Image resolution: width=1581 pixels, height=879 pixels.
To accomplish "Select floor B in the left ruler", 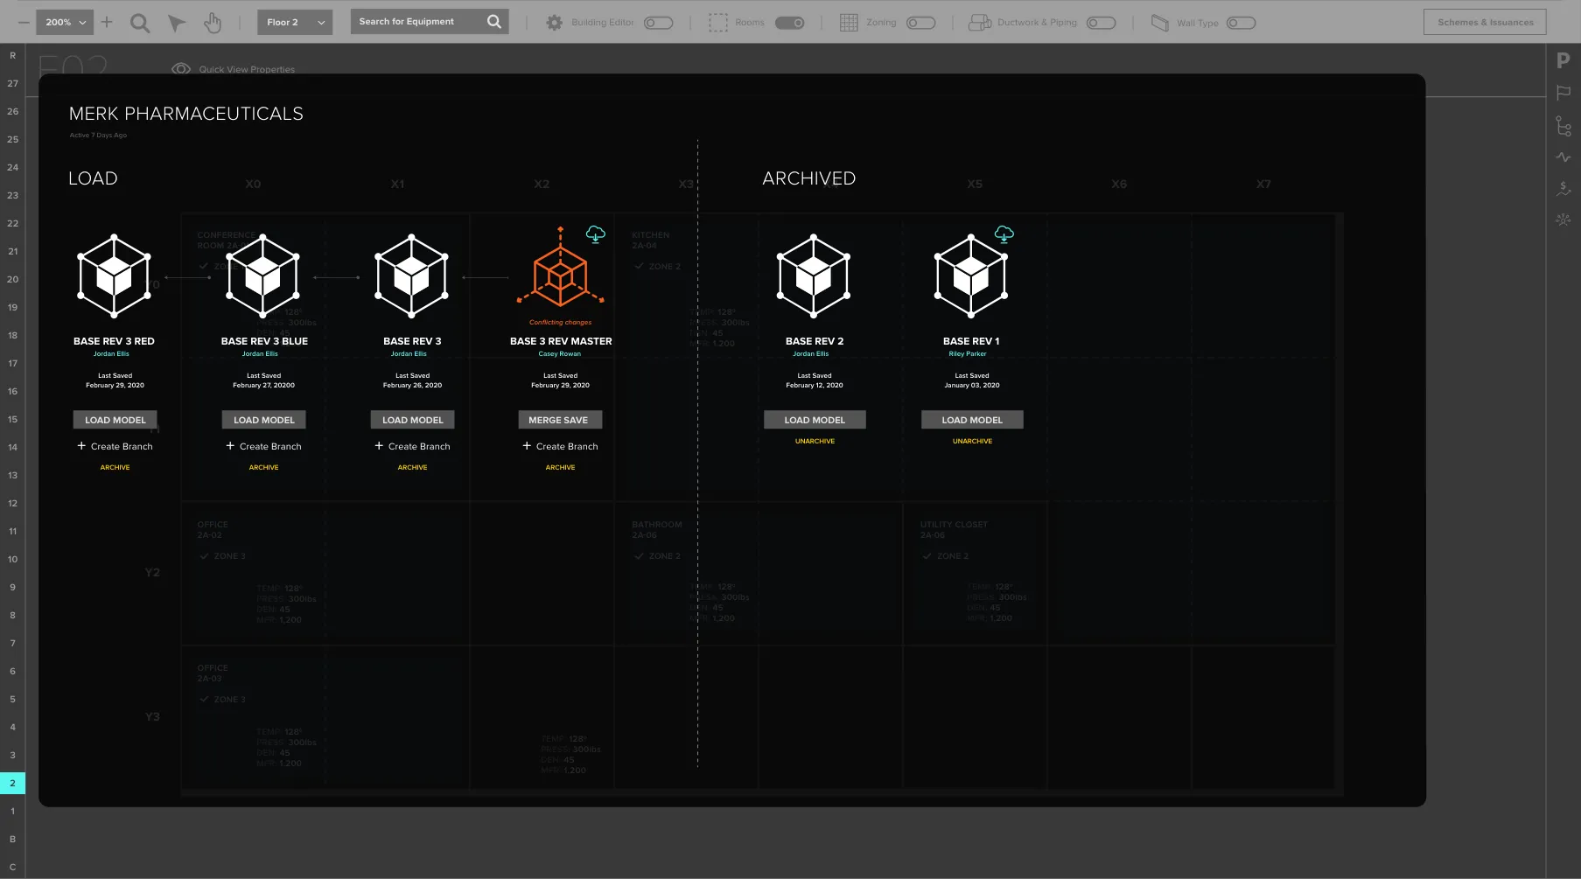I will click(12, 839).
